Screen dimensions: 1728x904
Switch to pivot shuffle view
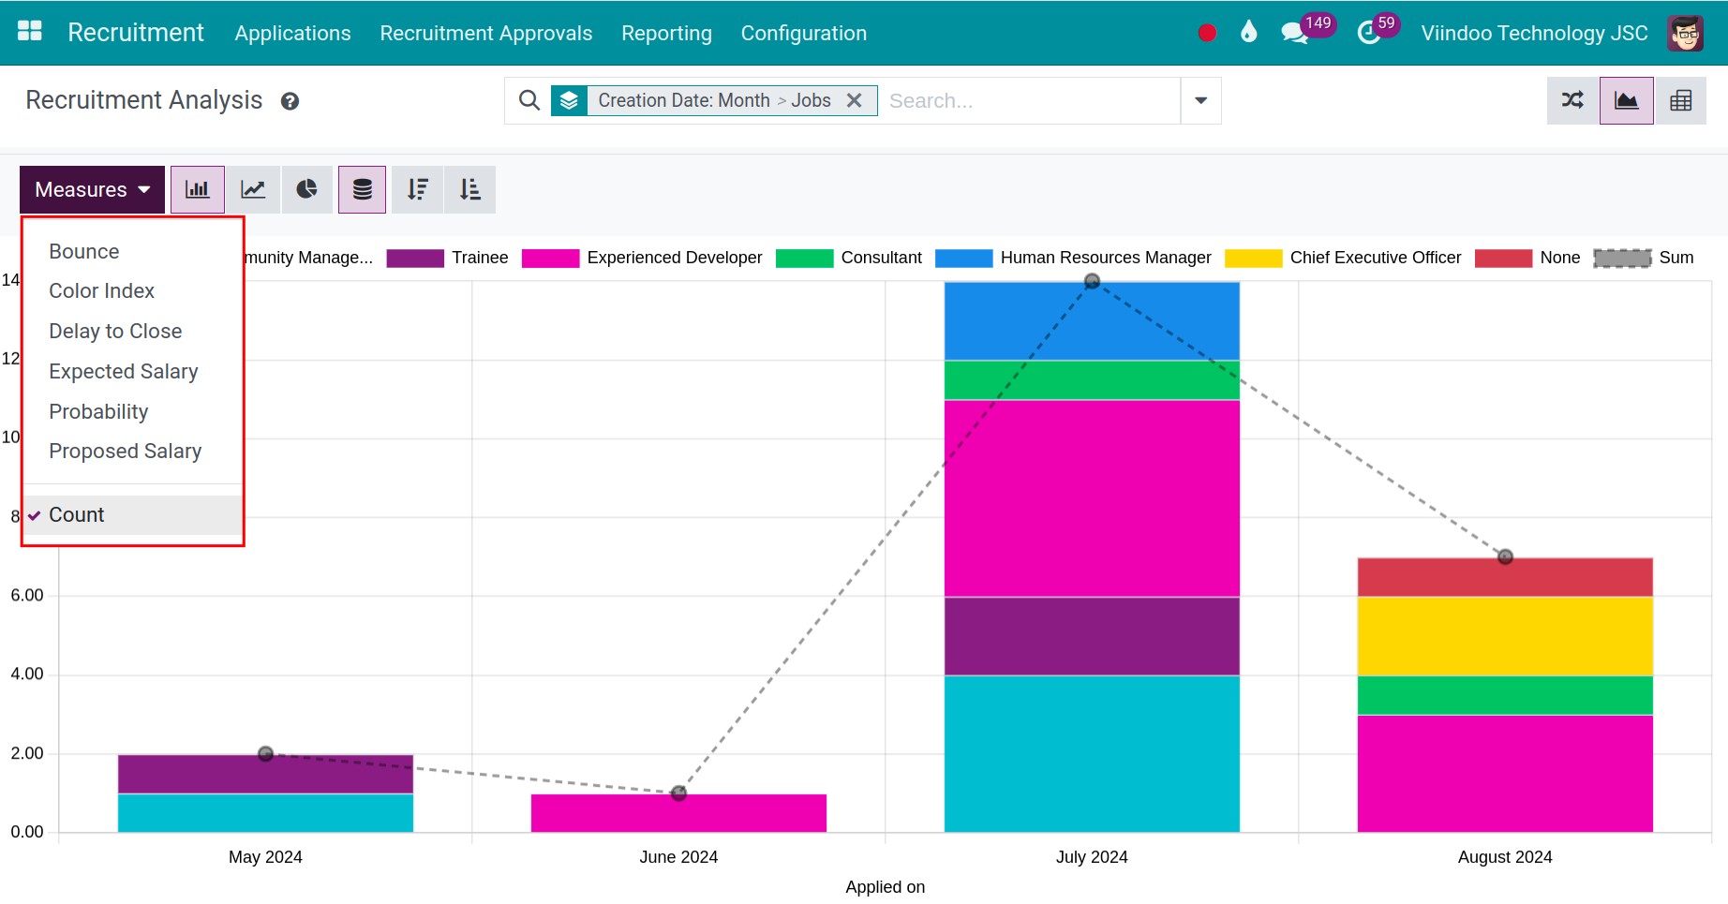tap(1573, 100)
